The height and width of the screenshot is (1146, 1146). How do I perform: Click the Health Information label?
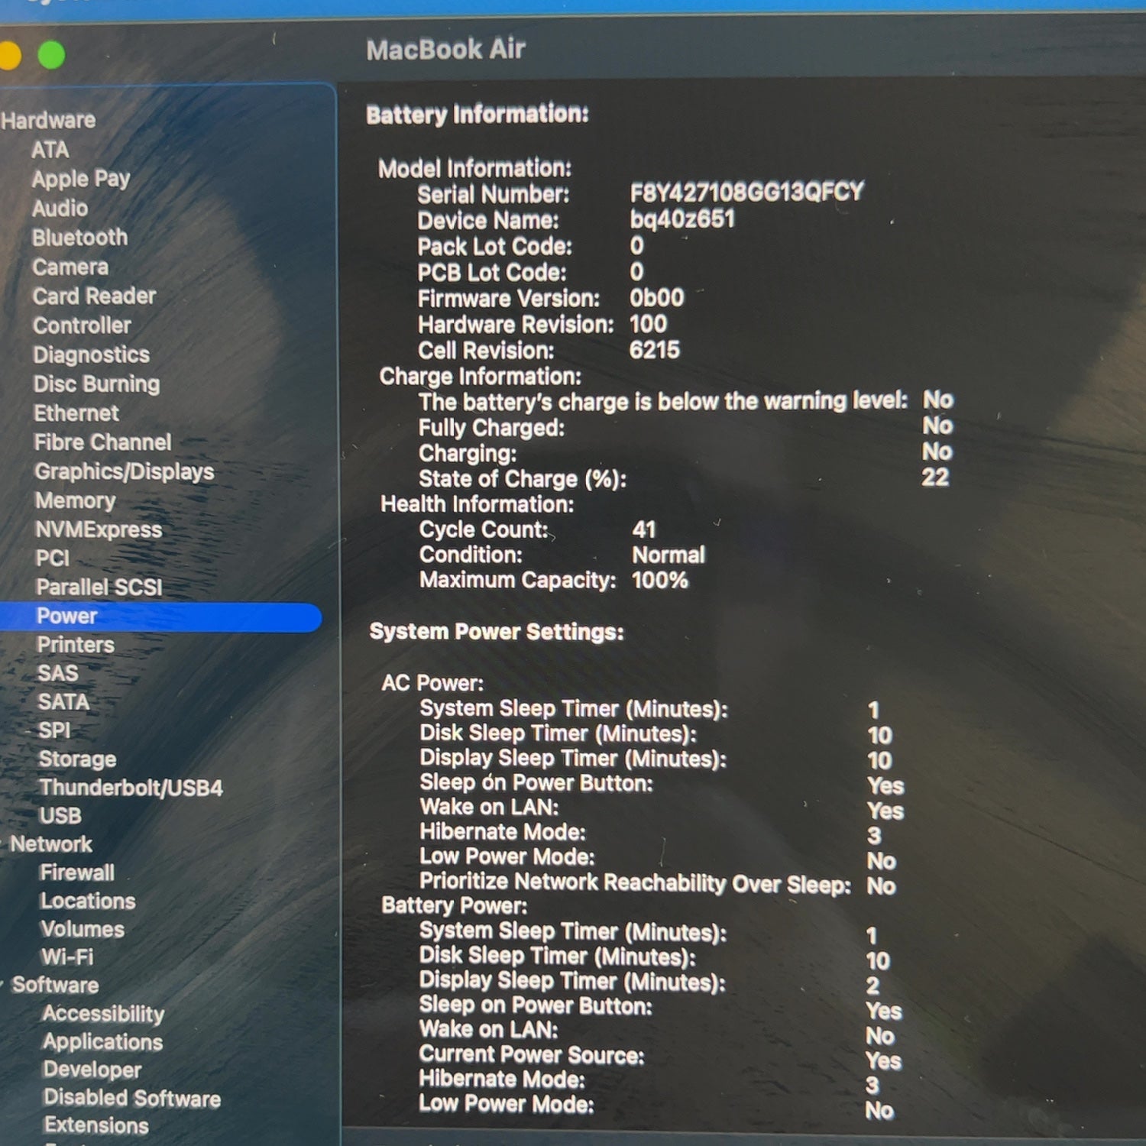(x=477, y=504)
